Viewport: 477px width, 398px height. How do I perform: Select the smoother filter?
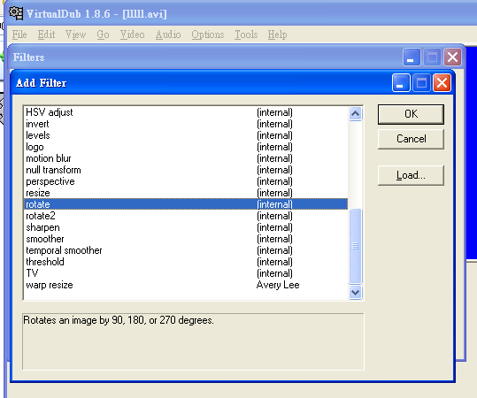(x=186, y=239)
